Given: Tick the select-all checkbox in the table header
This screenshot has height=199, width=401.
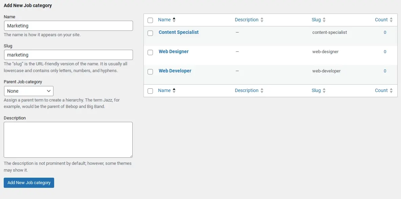Looking at the screenshot, I should click(150, 20).
